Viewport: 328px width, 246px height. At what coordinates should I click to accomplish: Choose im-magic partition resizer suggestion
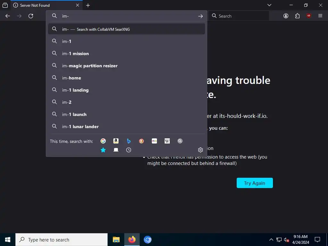tap(126, 66)
